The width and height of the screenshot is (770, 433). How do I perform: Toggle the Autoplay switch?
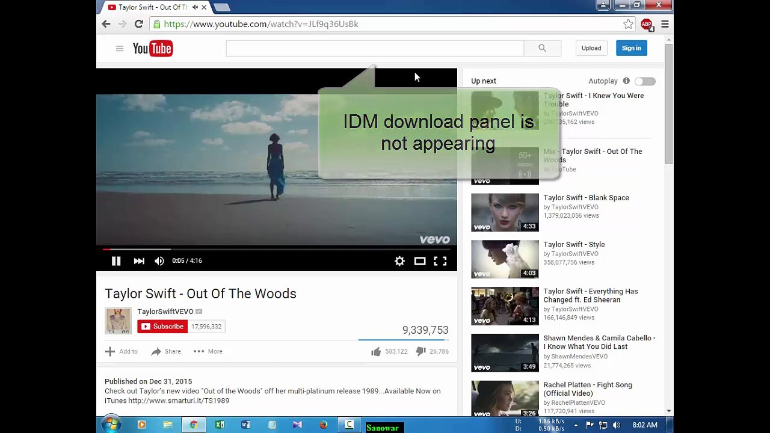pos(645,81)
